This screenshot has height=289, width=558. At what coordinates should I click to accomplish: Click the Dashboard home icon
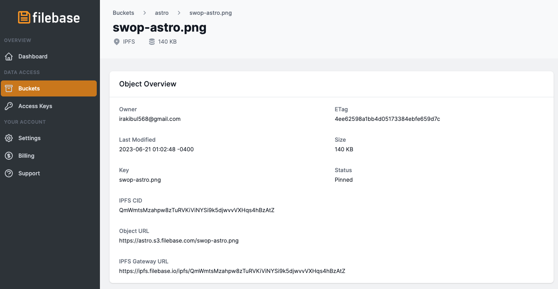click(9, 56)
